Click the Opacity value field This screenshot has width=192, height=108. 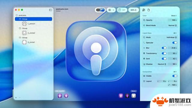point(172,20)
